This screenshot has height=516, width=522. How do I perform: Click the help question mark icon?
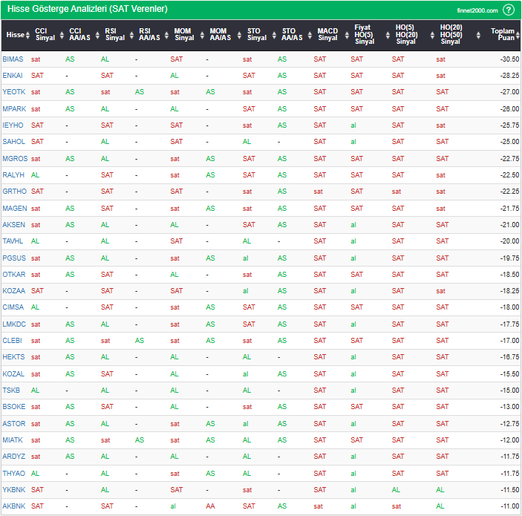tap(509, 10)
